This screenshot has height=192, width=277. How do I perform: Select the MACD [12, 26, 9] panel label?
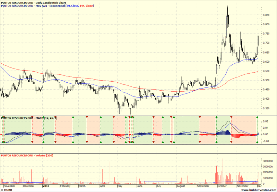click(x=29, y=118)
